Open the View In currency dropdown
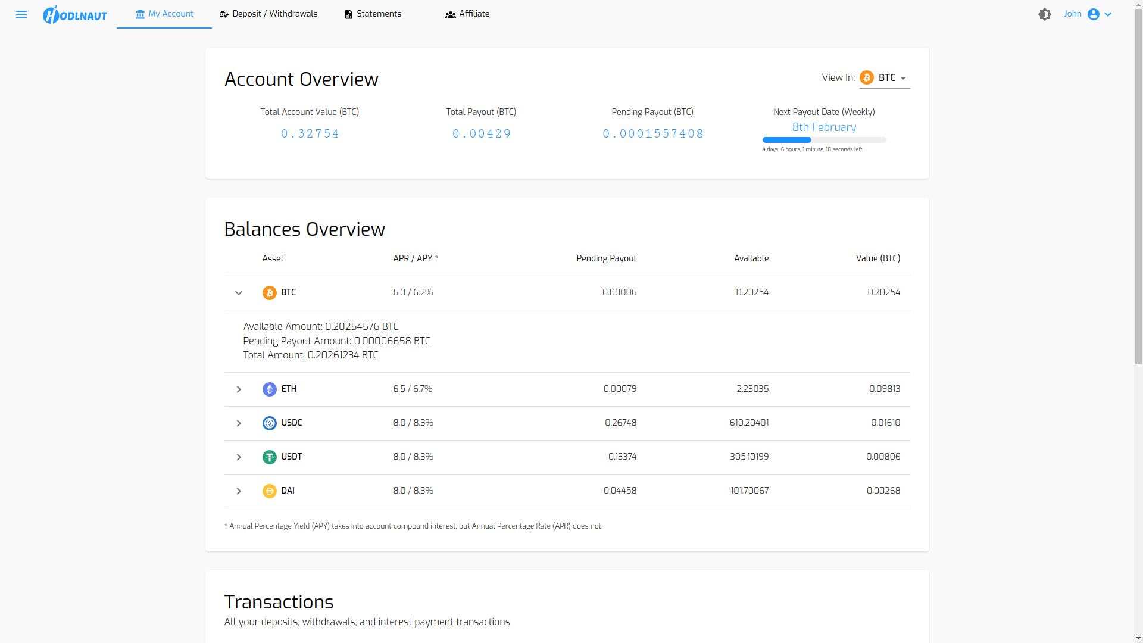Image resolution: width=1143 pixels, height=643 pixels. [x=885, y=78]
